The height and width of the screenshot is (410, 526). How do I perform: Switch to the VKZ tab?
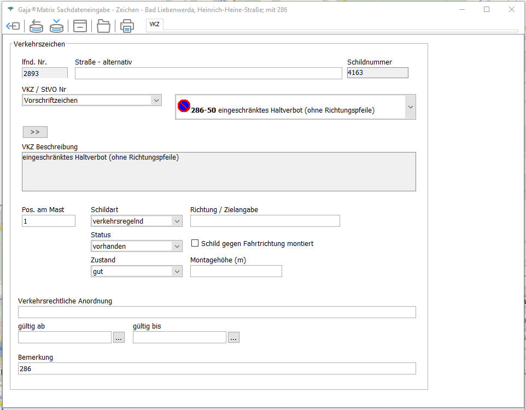pyautogui.click(x=155, y=24)
